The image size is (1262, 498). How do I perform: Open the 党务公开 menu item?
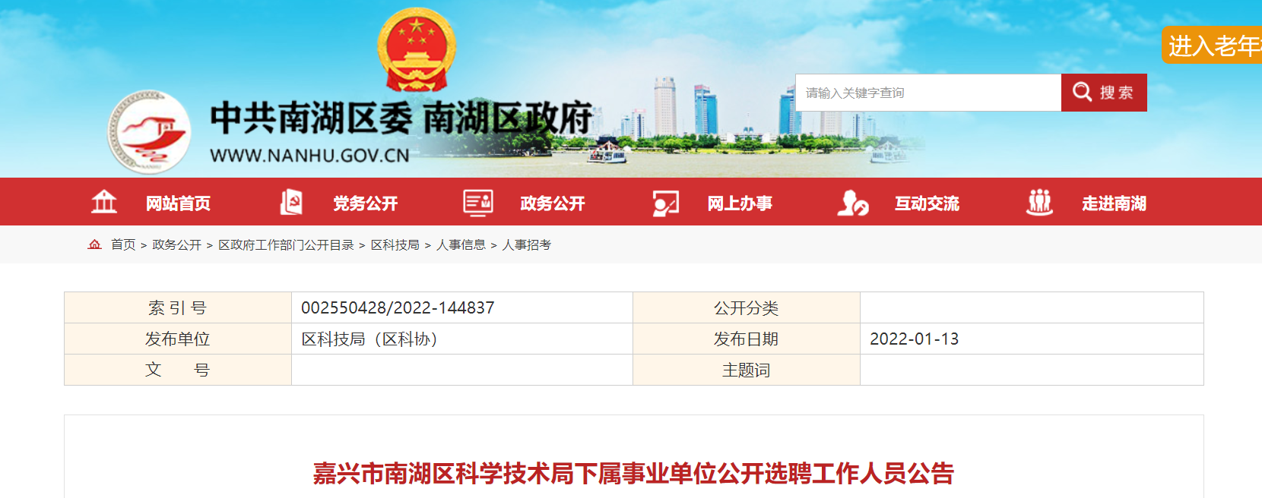366,203
